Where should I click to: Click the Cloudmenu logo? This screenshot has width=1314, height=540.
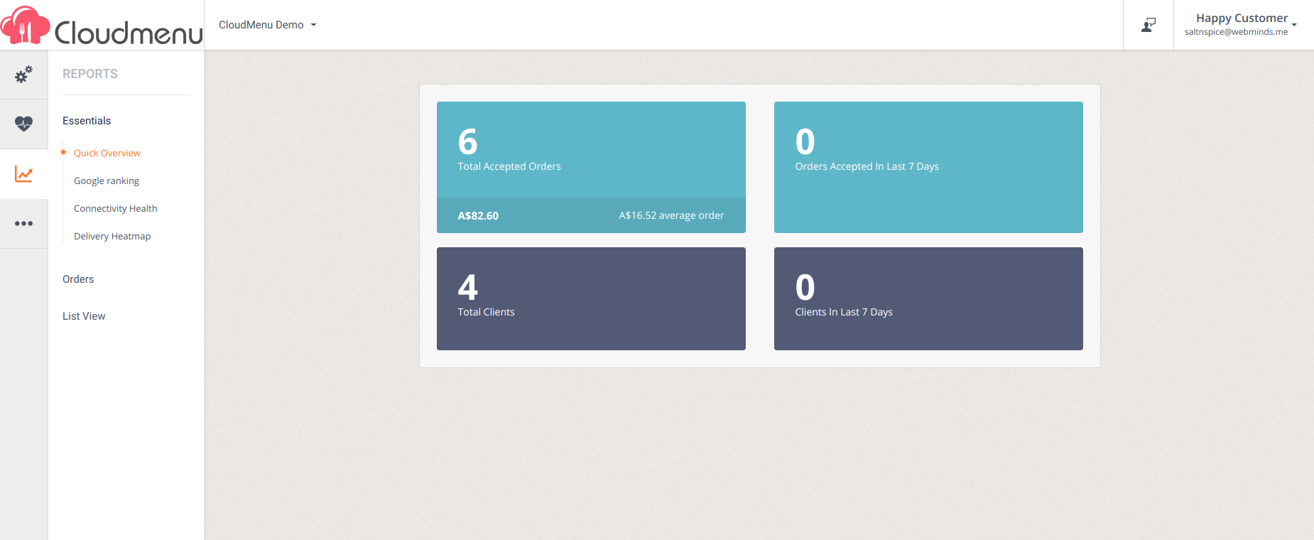point(102,26)
